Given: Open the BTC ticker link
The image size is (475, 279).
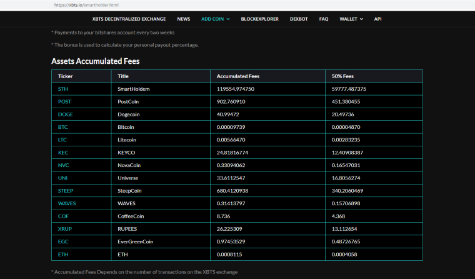Looking at the screenshot, I should pos(62,127).
